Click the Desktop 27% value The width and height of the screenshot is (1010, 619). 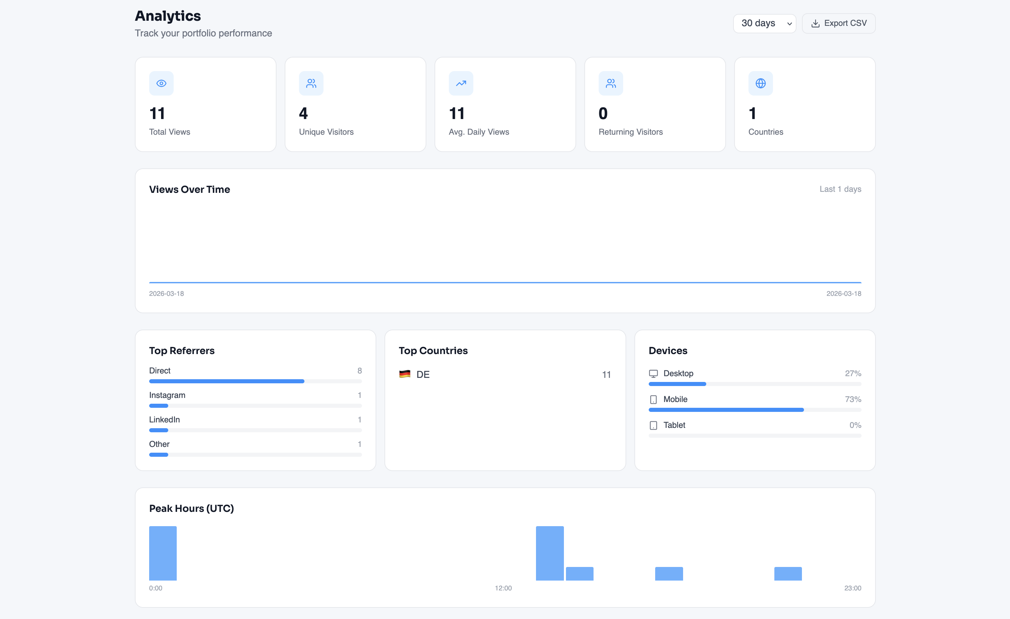(x=853, y=373)
